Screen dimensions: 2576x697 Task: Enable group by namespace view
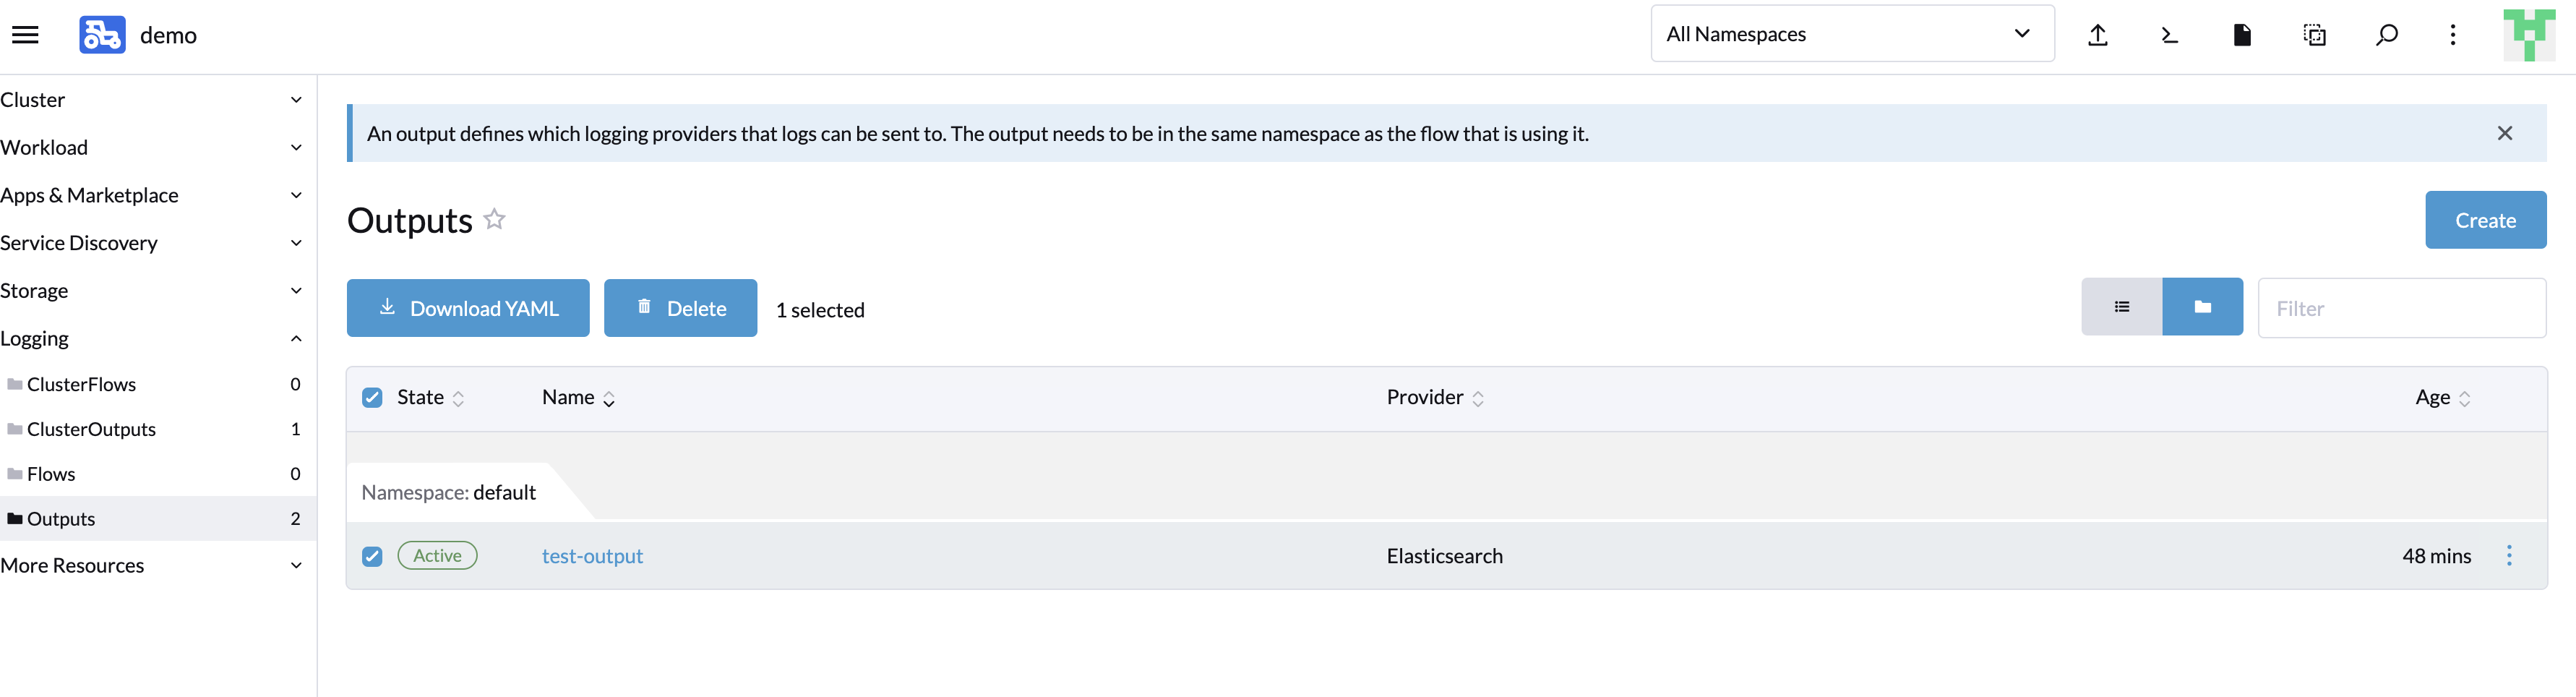(x=2203, y=307)
